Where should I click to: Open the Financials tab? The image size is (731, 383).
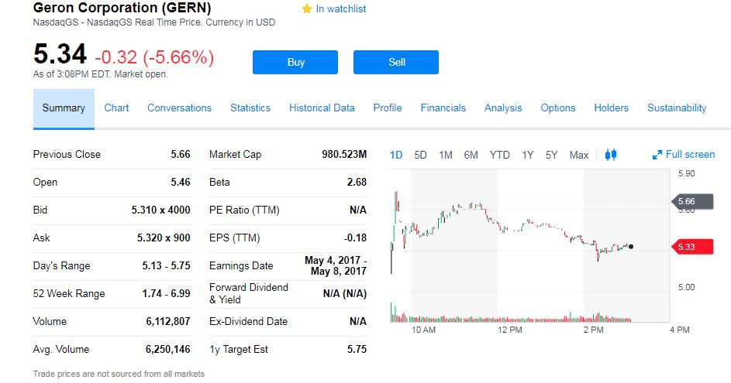tap(443, 108)
